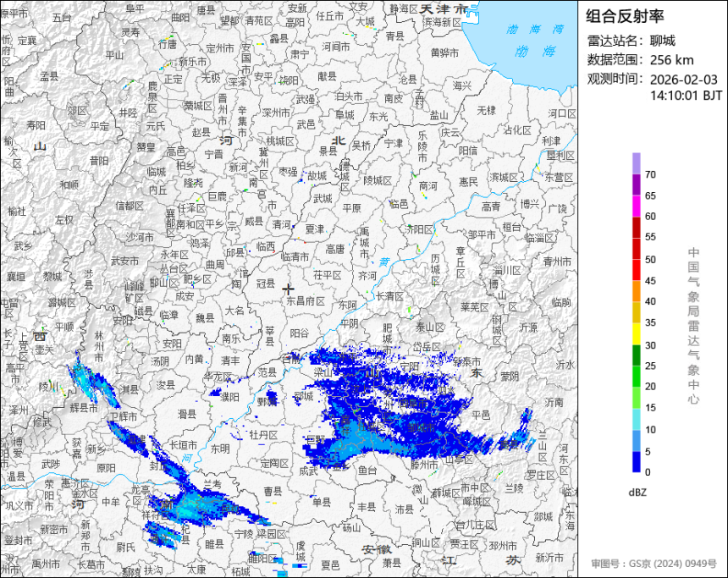This screenshot has width=728, height=578.
Task: Click the 魏县 map label
Action: point(205,317)
